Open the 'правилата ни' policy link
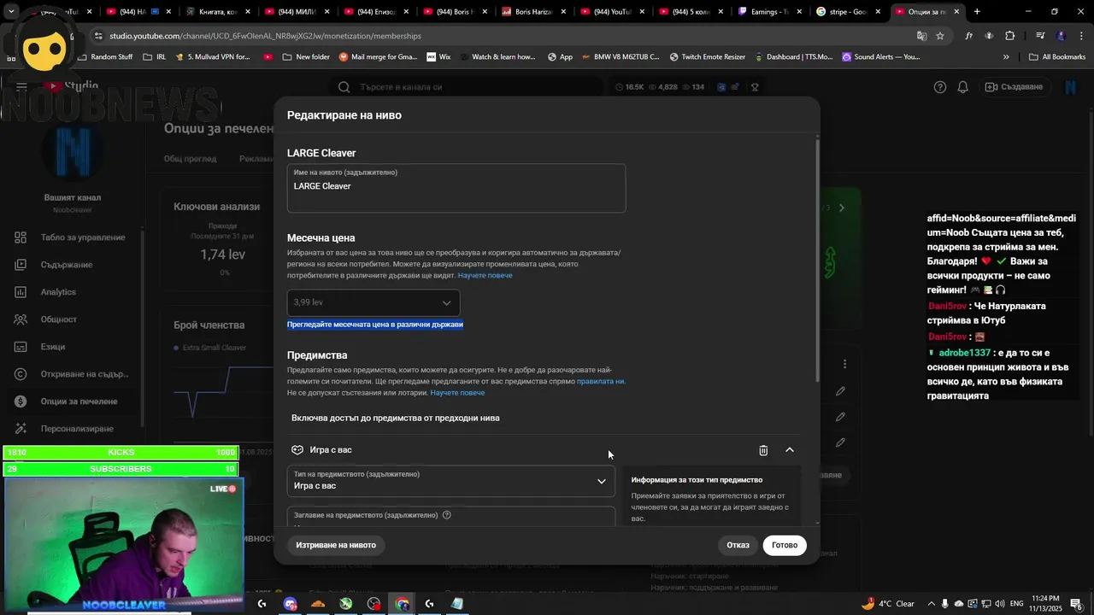 point(600,381)
